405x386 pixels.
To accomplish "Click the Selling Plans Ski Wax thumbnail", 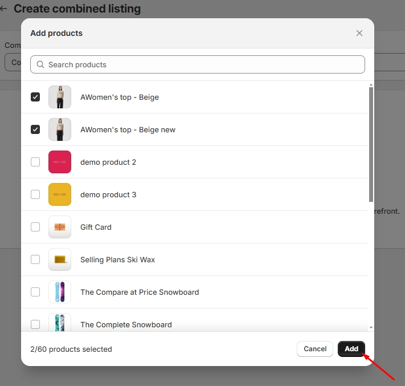I will pyautogui.click(x=60, y=259).
